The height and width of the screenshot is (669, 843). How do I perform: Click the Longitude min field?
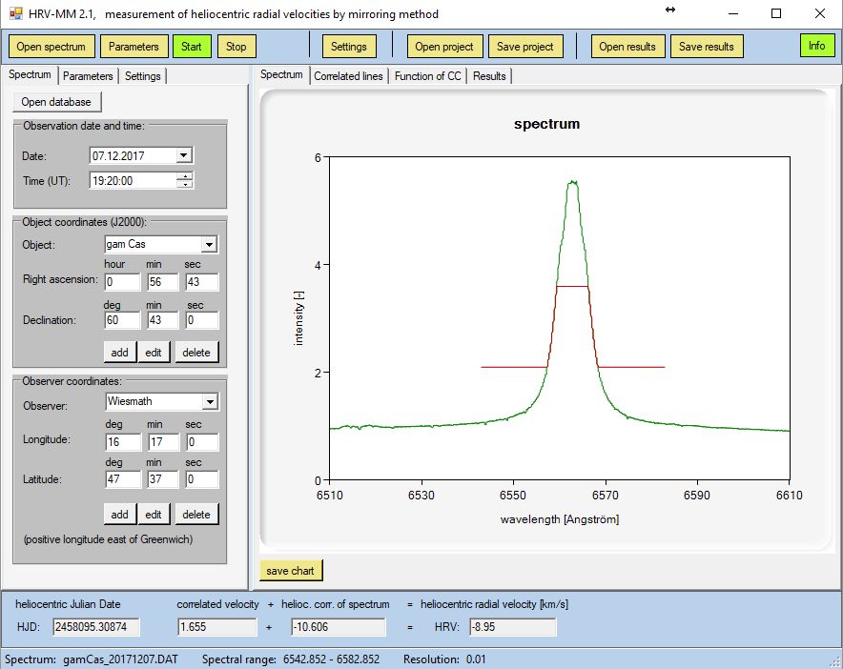coord(163,442)
